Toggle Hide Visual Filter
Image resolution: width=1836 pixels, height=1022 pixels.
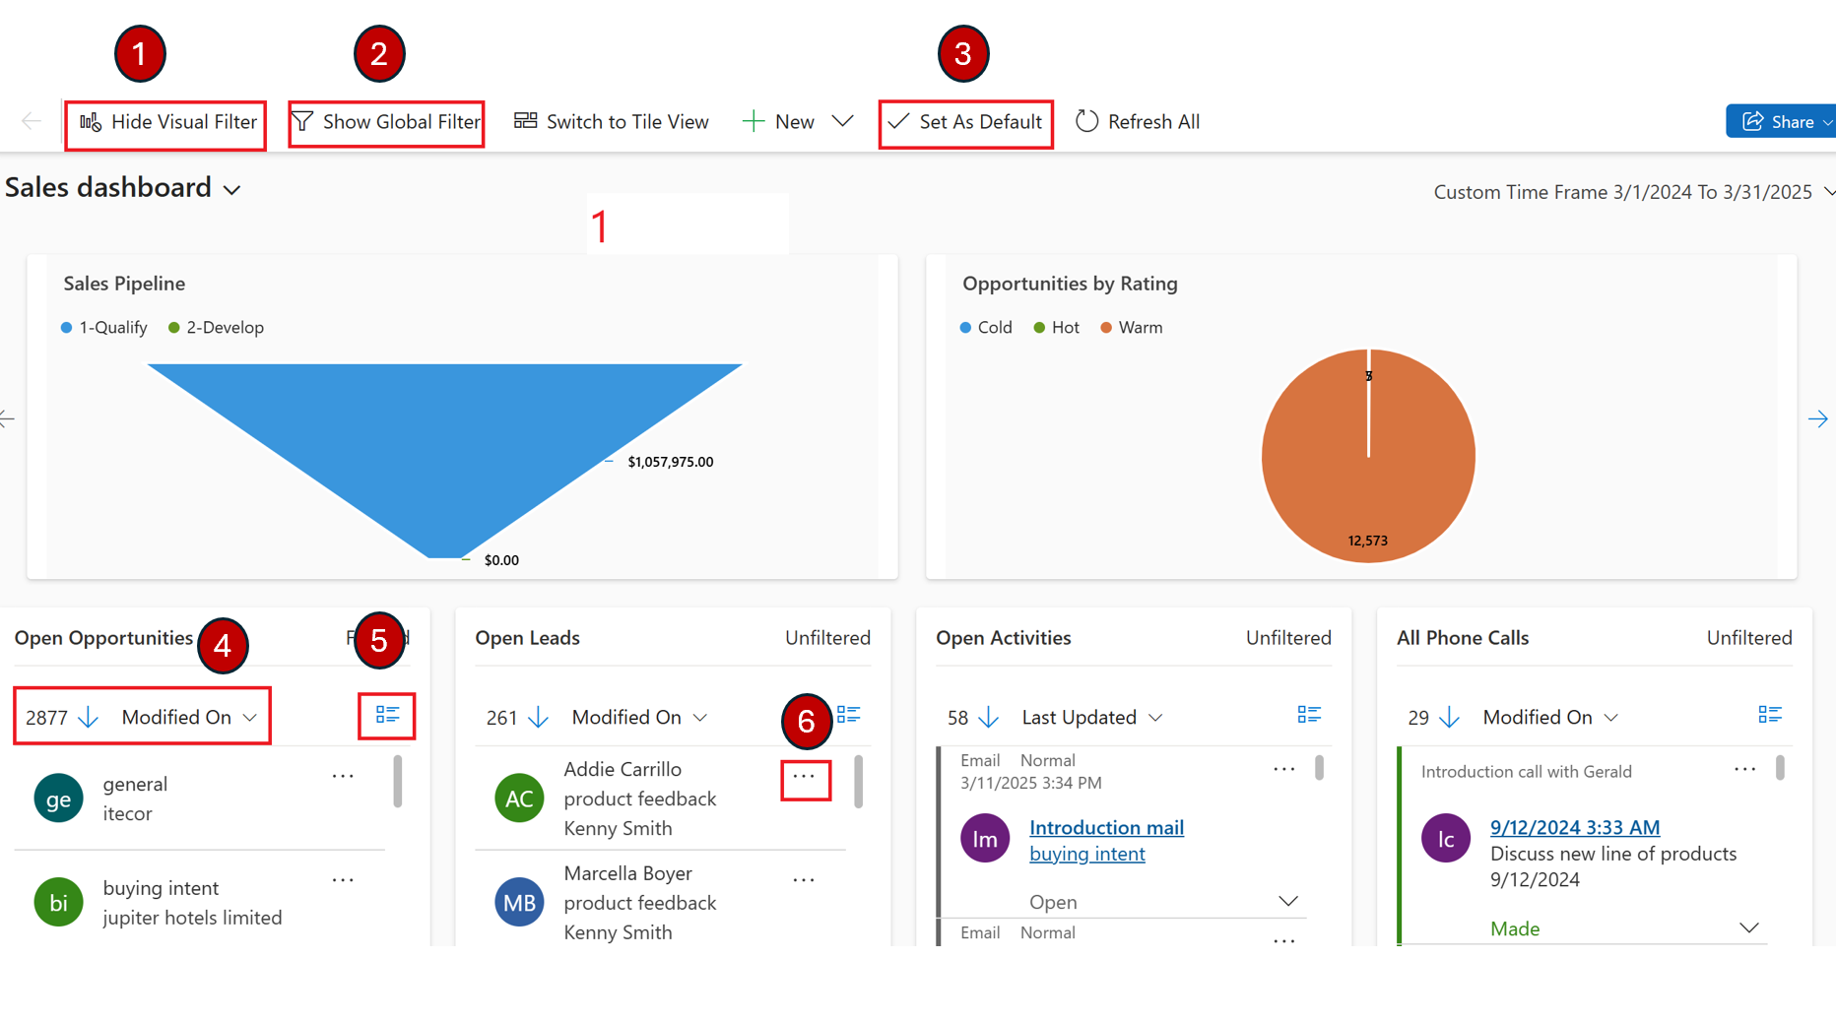(x=164, y=122)
